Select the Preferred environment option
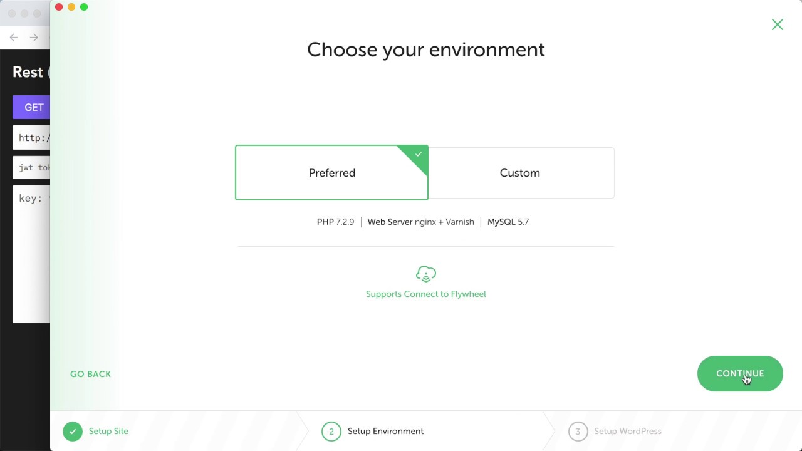This screenshot has width=802, height=451. (x=331, y=173)
